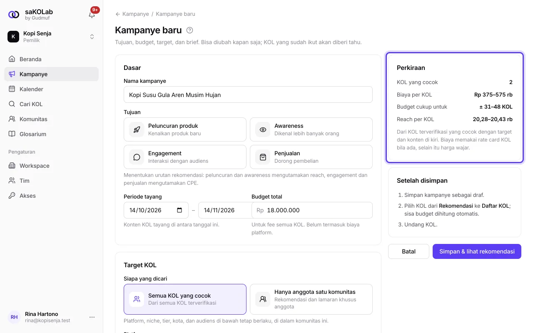Click Simpan & lihat rekomendasi
Screen dimensions: 533x333
coord(477,251)
